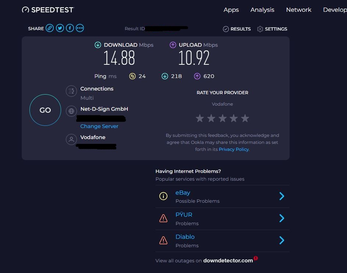Click download latency value 218

click(x=176, y=76)
